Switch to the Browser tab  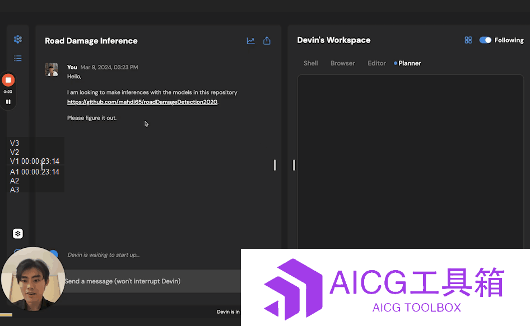[343, 63]
